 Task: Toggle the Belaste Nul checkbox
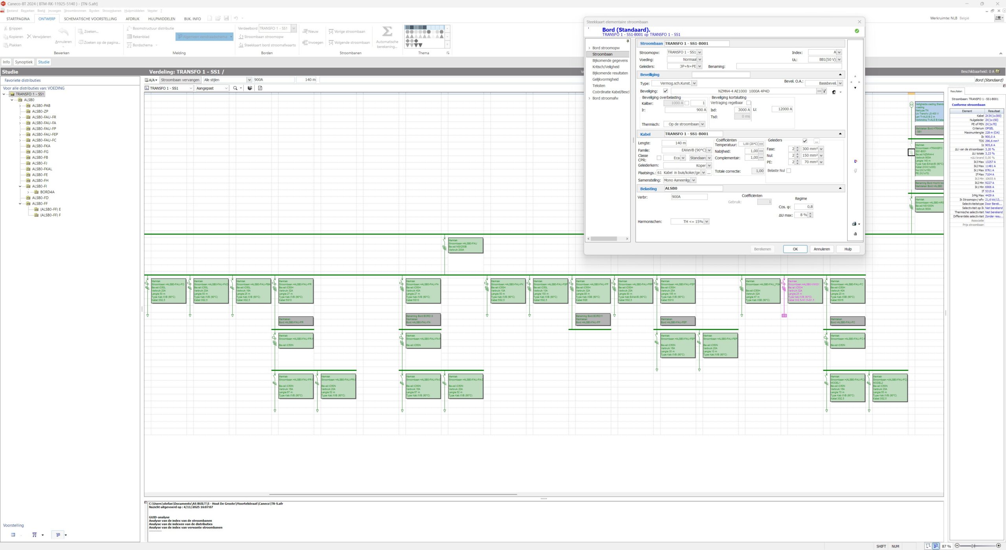click(789, 170)
